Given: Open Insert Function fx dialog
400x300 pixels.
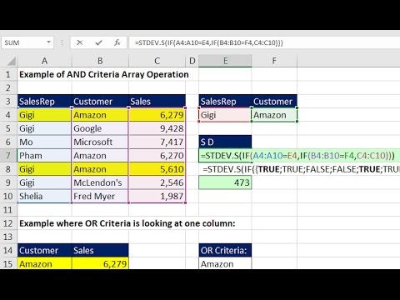Looking at the screenshot, I should [117, 42].
